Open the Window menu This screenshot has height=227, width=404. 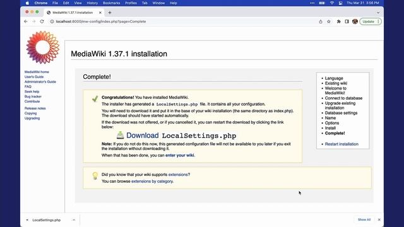click(158, 3)
